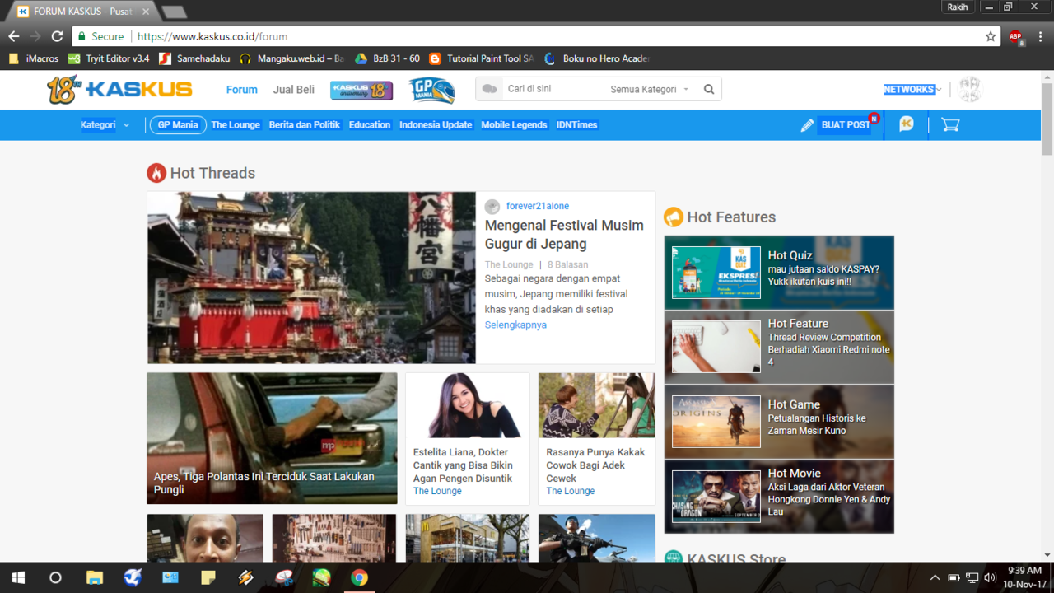Select the Forum tab
Screen dimensions: 1054x593
pyautogui.click(x=242, y=90)
